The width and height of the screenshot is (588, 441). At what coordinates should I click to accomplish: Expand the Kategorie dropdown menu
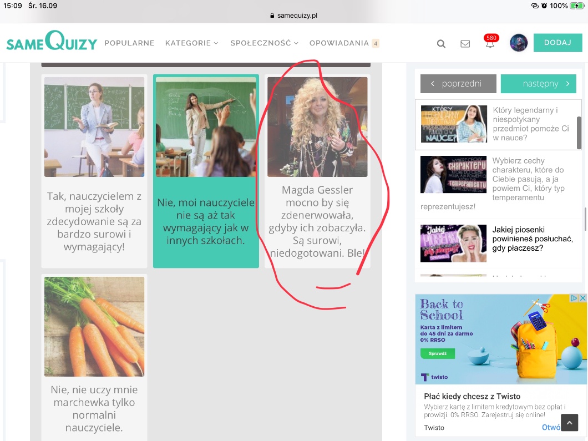[x=191, y=43]
